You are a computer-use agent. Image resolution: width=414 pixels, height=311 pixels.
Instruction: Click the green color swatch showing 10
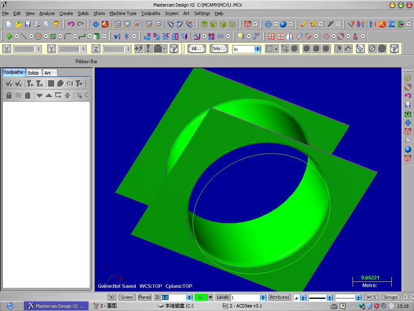tap(201, 297)
